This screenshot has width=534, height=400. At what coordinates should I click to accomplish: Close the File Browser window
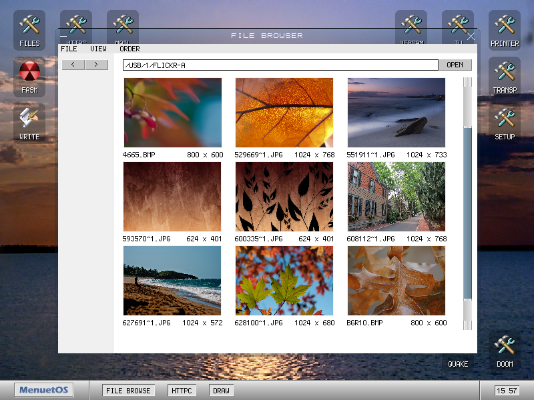coord(471,36)
